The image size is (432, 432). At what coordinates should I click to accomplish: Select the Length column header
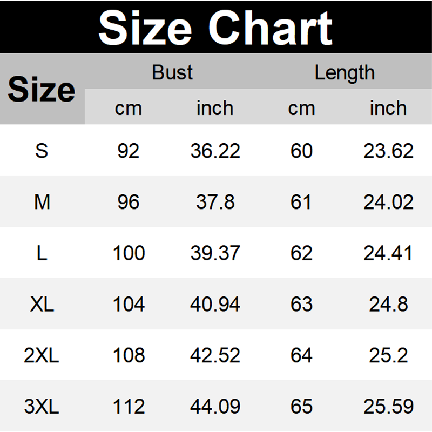pyautogui.click(x=345, y=72)
